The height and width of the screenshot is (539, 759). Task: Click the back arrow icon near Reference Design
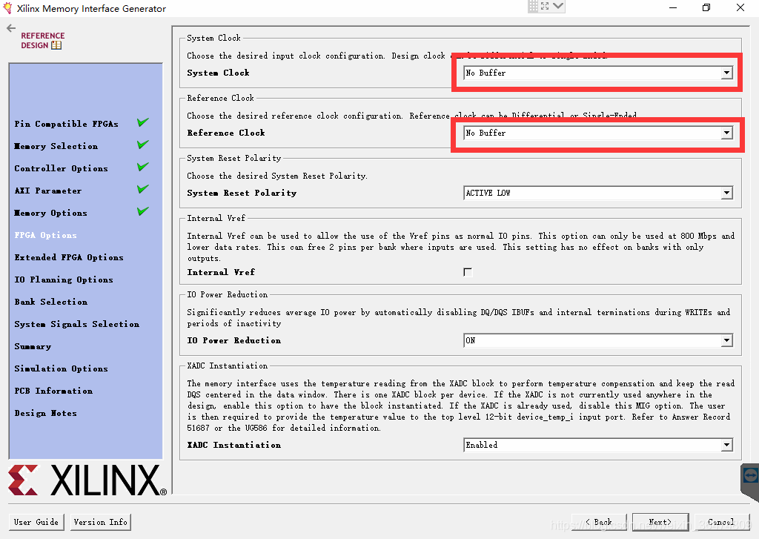tap(11, 29)
